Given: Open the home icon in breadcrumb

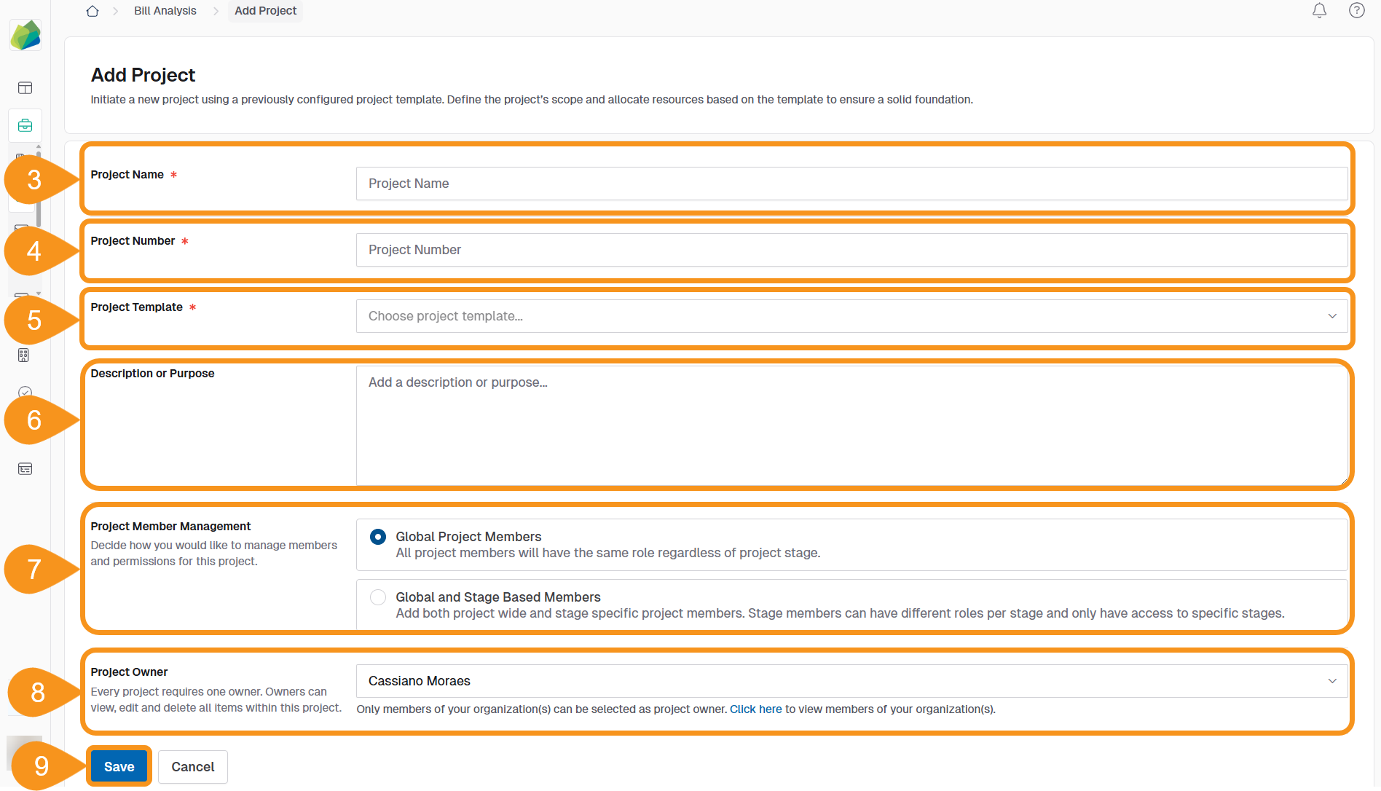Looking at the screenshot, I should (x=92, y=11).
